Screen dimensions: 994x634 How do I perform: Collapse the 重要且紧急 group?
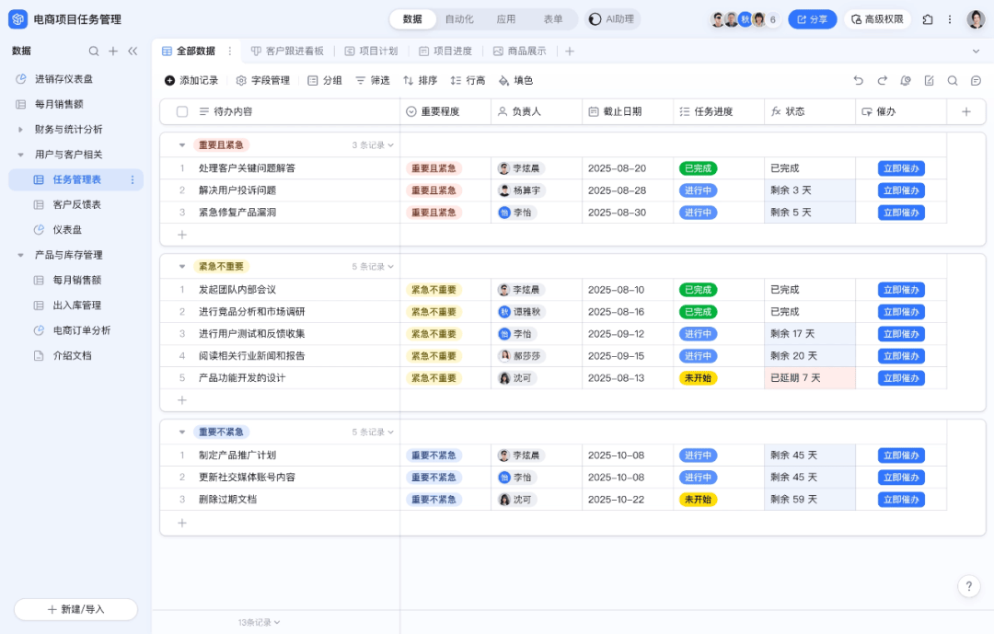tap(180, 144)
